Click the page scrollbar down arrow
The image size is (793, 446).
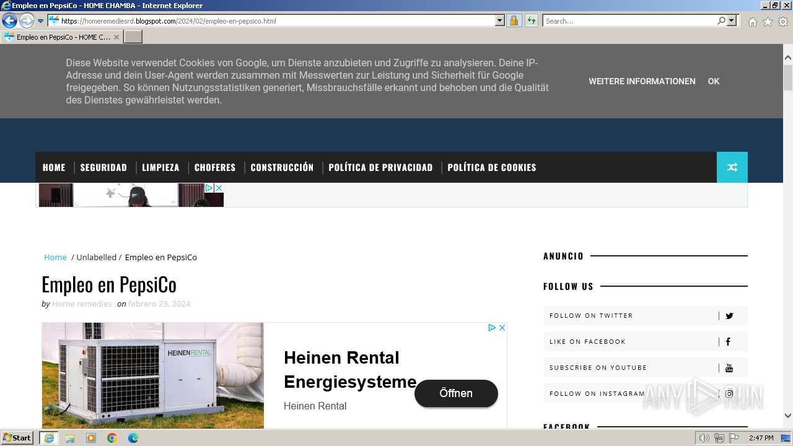788,416
